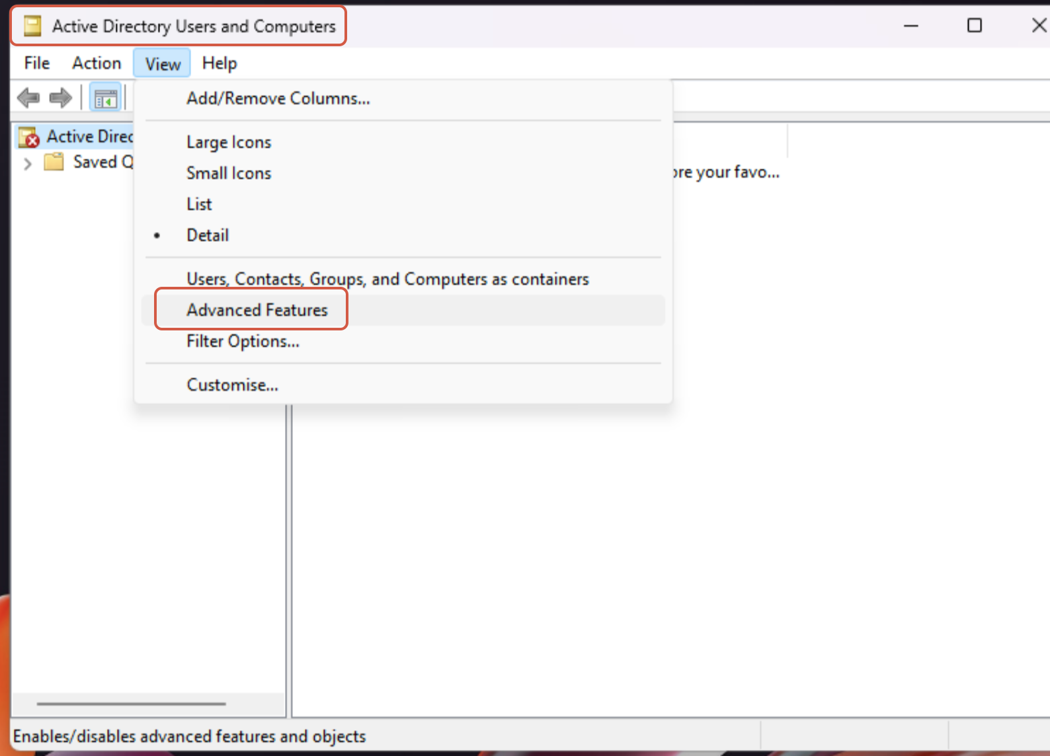
Task: Select List view option
Action: [403, 204]
